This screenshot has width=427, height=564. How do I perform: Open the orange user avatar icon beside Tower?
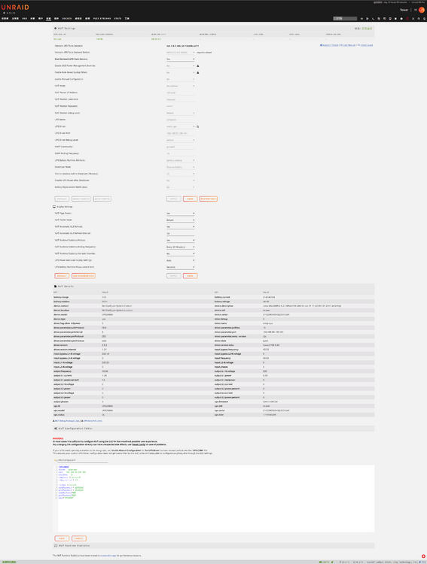[421, 10]
